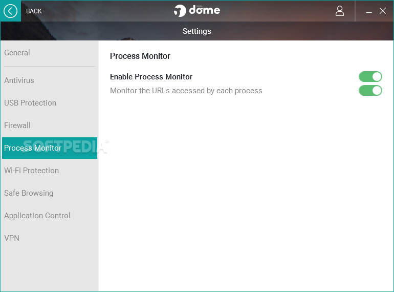Click the Settings header title
This screenshot has width=394, height=292.
pos(197,31)
